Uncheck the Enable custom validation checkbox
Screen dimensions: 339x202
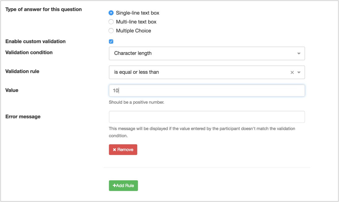pos(111,41)
